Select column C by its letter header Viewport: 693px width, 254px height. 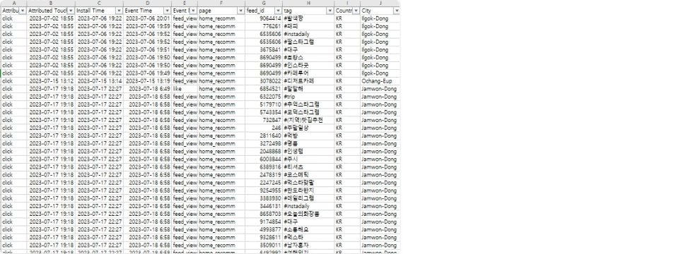pyautogui.click(x=99, y=3)
